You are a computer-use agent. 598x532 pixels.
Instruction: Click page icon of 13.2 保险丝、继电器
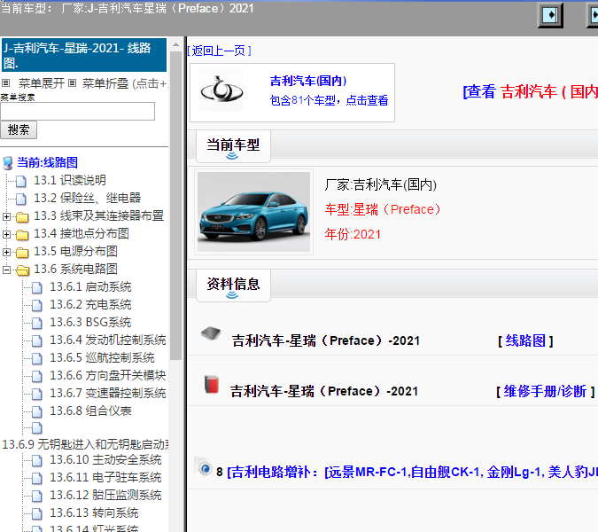pos(21,199)
